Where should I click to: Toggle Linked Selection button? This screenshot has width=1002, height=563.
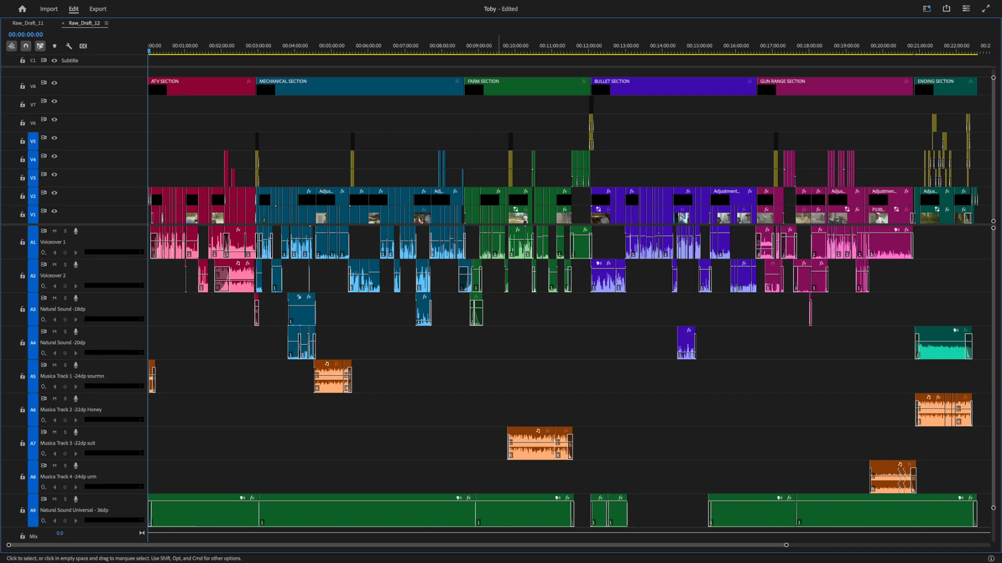pos(40,46)
